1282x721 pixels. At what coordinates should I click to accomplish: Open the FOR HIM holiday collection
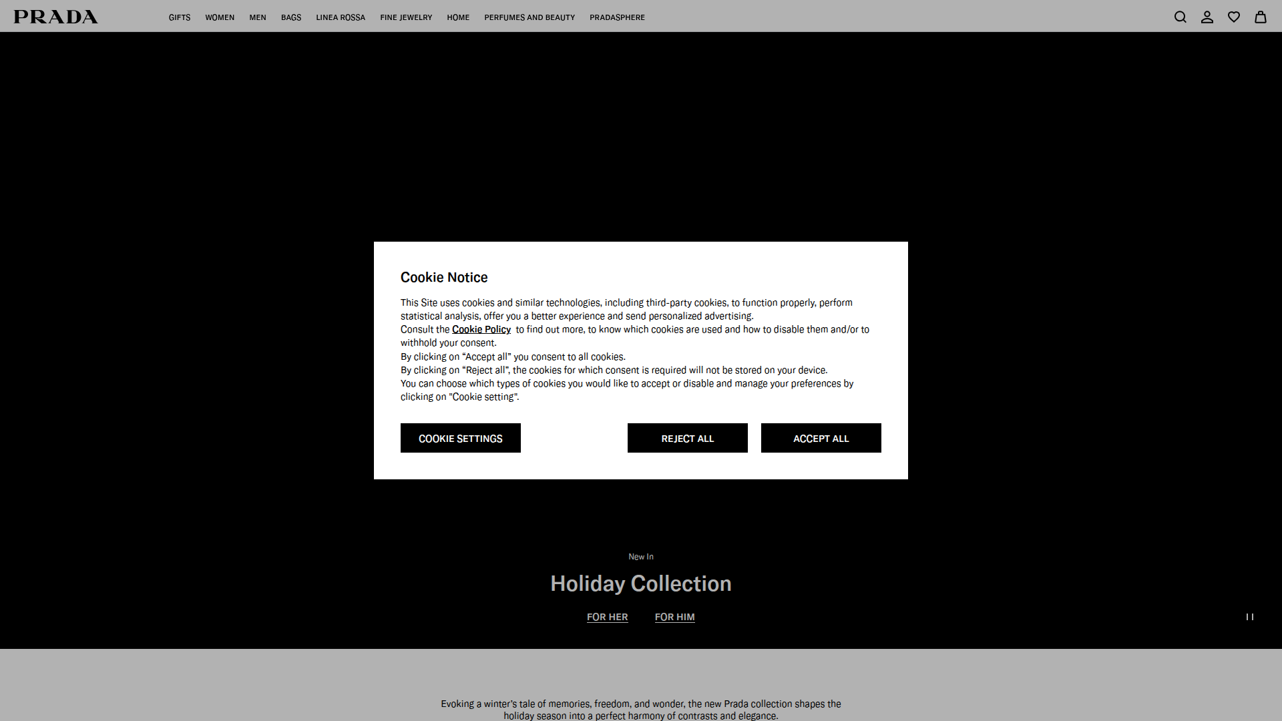point(674,617)
